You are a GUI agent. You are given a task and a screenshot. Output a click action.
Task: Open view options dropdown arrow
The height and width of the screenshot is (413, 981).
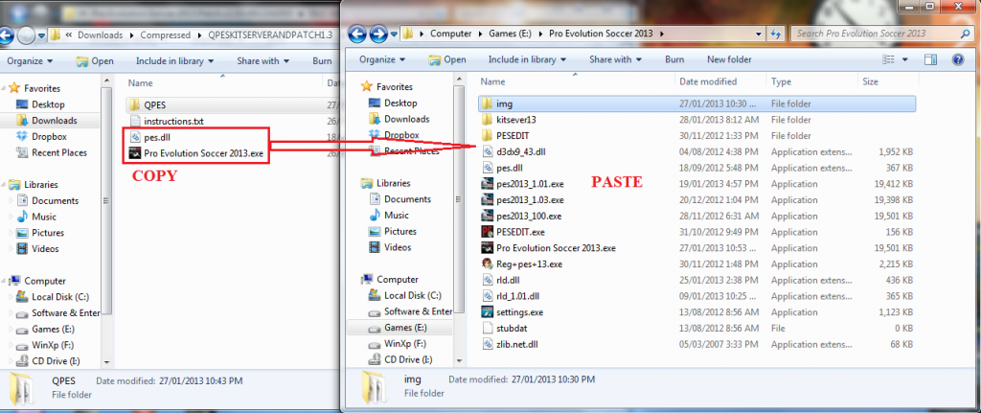(905, 60)
